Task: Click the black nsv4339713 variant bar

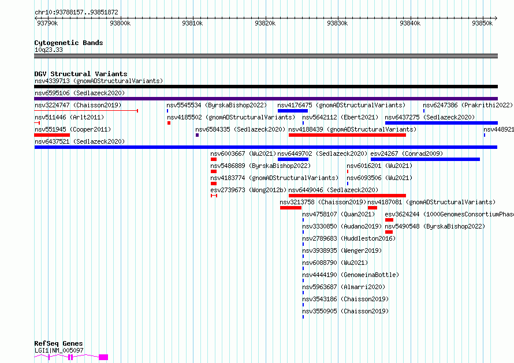Action: 266,87
